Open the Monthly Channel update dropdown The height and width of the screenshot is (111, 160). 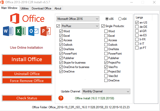point(106,91)
